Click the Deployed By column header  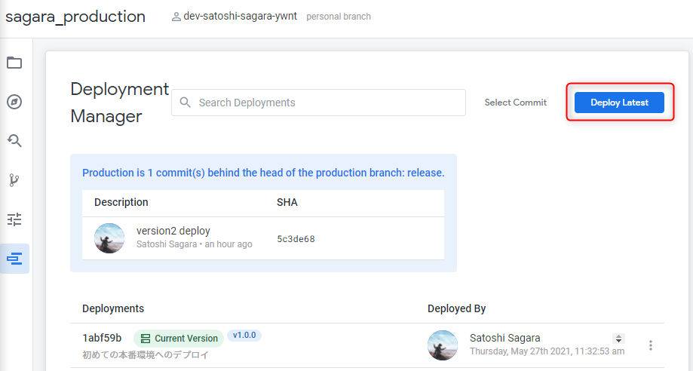[x=456, y=308]
